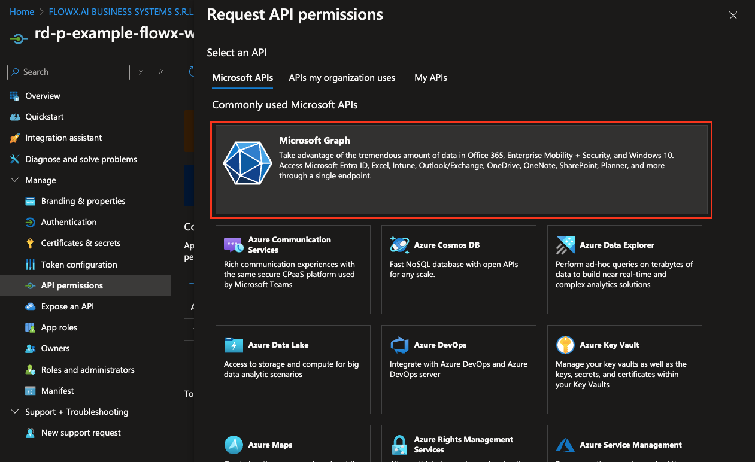Image resolution: width=755 pixels, height=462 pixels.
Task: Click the Azure Data Lake folder icon
Action: point(234,345)
